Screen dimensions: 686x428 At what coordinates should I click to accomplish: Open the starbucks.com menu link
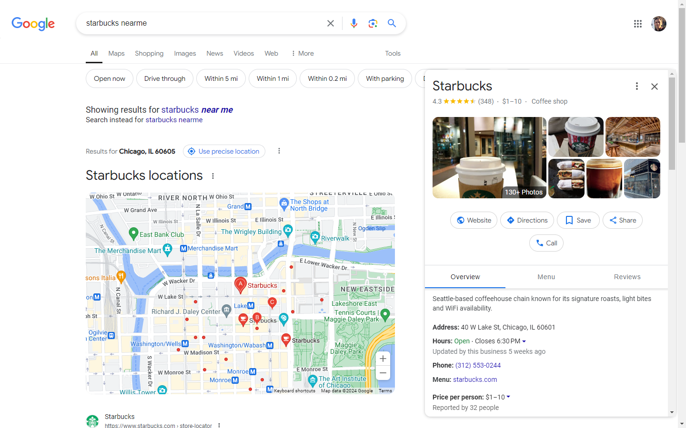click(474, 379)
